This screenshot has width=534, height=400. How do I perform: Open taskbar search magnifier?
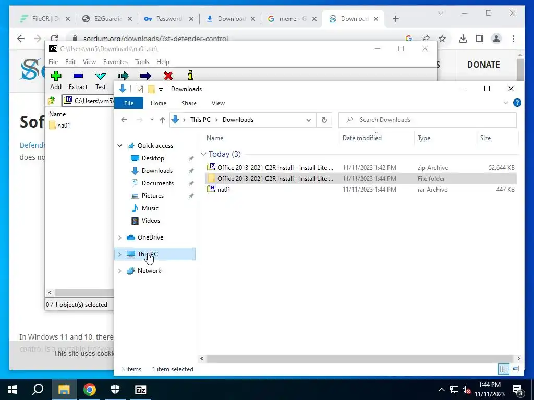[38, 389]
